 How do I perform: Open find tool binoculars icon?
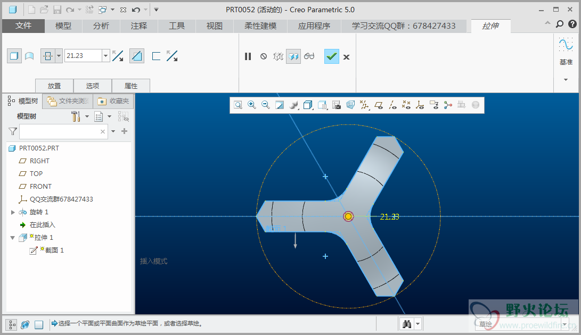coord(407,324)
